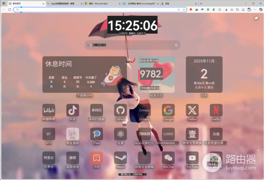This screenshot has height=180, width=264.
Task: Open the YouTube shortcut tile
Action: (x=192, y=158)
